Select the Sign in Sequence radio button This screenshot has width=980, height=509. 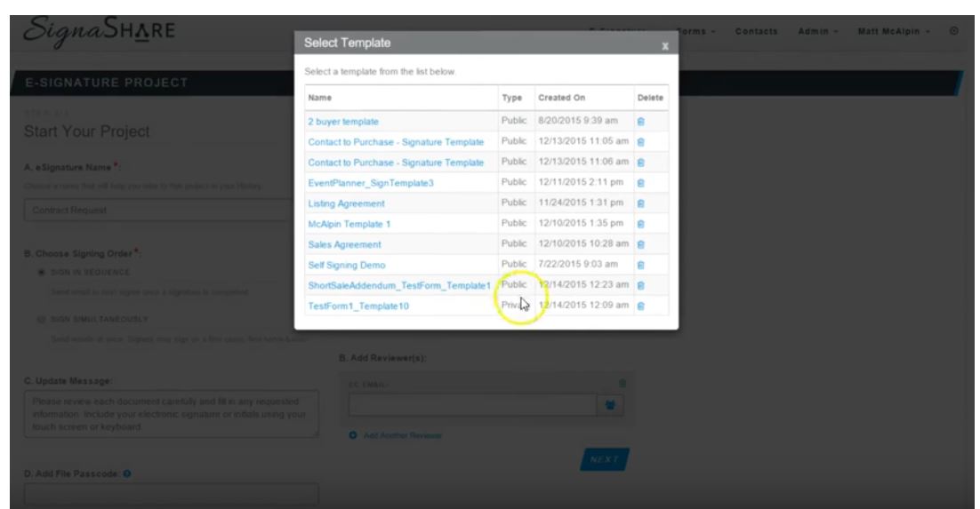(x=41, y=273)
